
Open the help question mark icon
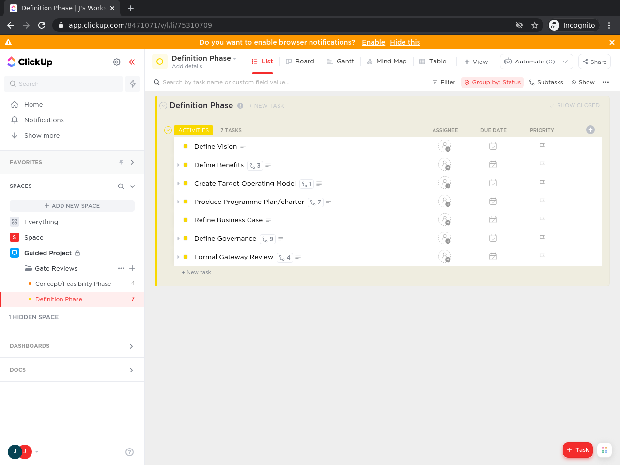pyautogui.click(x=129, y=452)
